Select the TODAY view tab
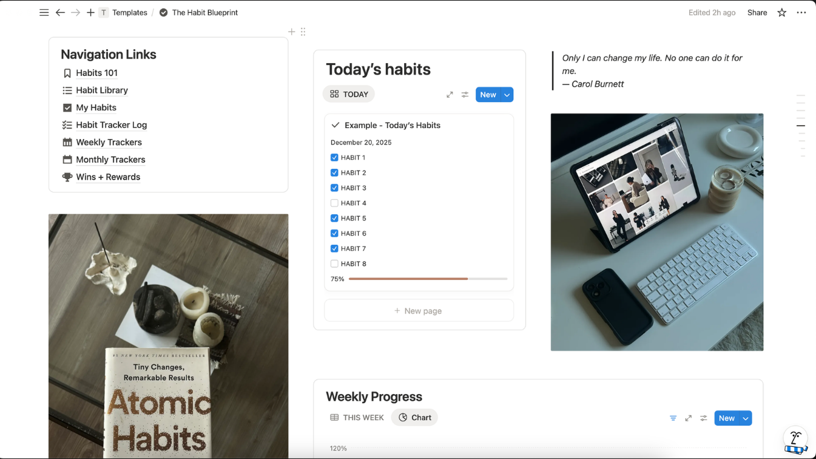This screenshot has width=816, height=459. pyautogui.click(x=349, y=94)
